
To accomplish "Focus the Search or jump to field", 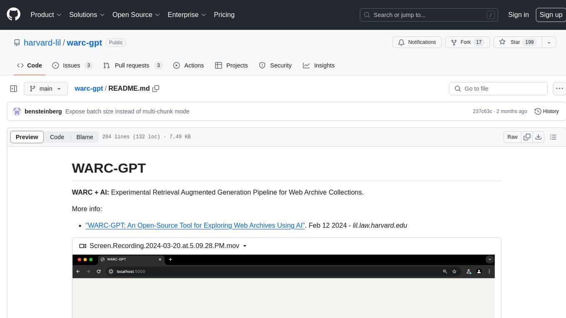I will coord(429,15).
